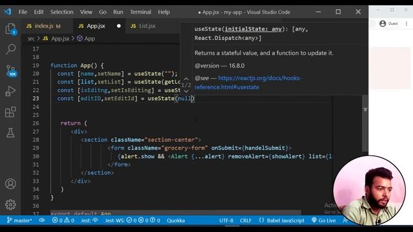Switch to the index.js tab
The image size is (413, 232).
pos(46,26)
